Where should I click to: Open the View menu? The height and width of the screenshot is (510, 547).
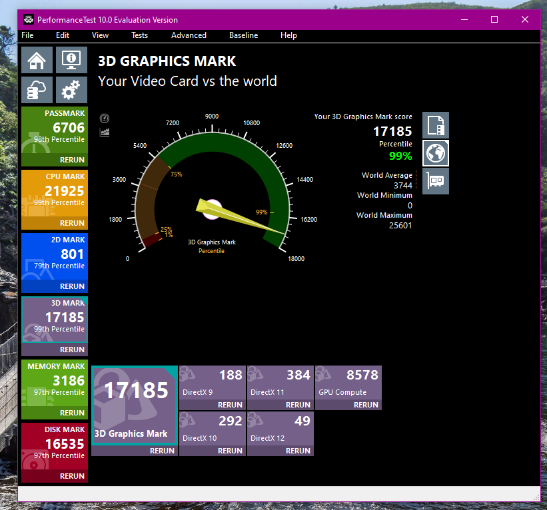[100, 35]
